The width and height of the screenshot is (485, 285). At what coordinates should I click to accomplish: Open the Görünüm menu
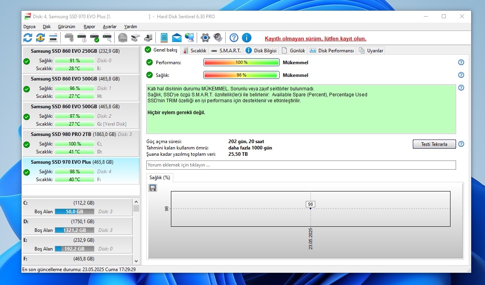coord(67,27)
